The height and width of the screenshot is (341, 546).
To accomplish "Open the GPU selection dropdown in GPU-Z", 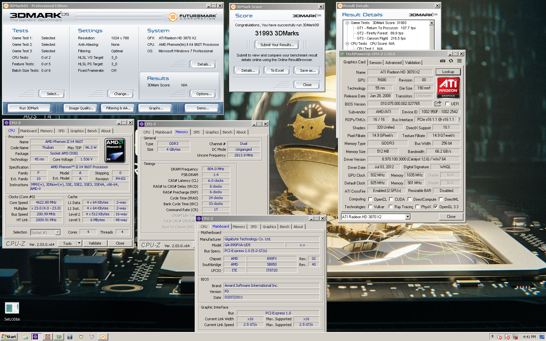I will [408, 217].
